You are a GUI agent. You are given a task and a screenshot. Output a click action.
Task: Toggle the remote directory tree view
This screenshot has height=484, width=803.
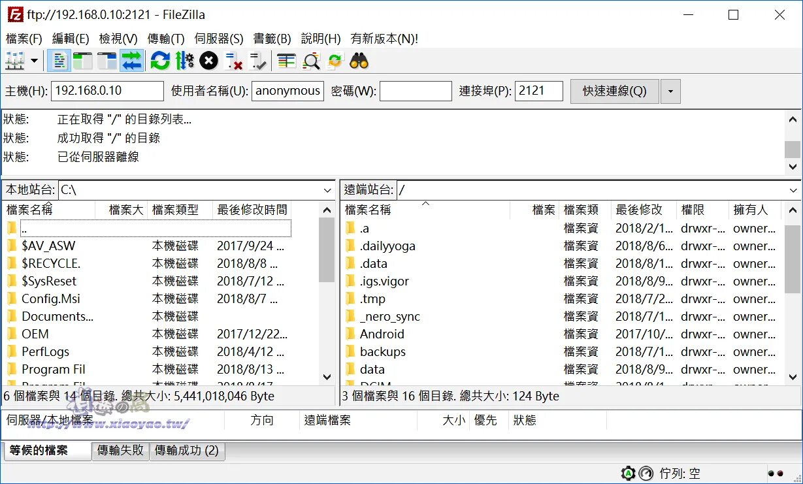[x=107, y=61]
